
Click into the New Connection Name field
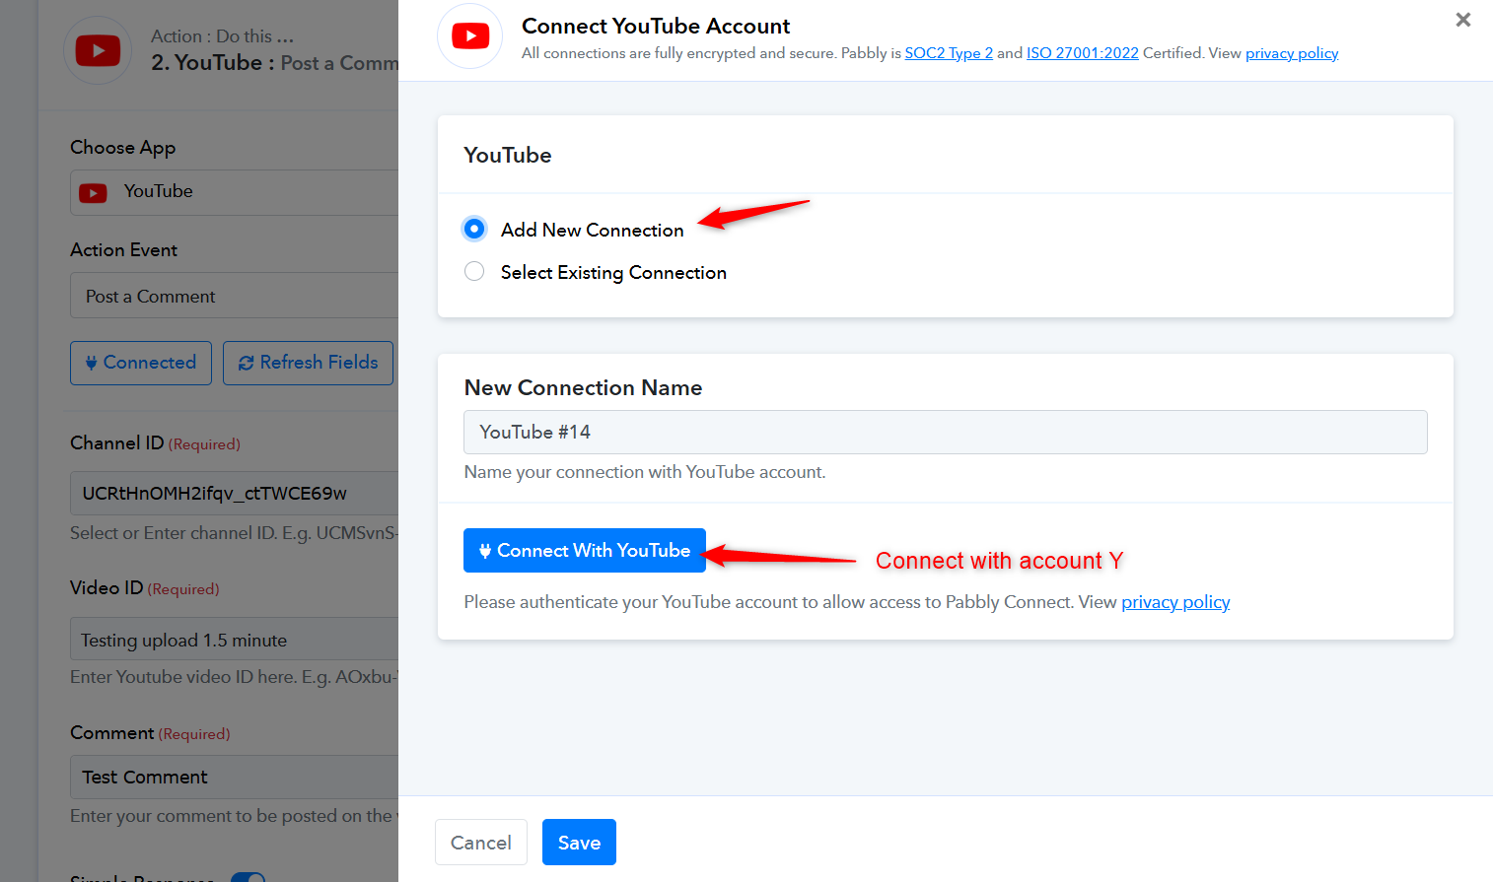945,432
